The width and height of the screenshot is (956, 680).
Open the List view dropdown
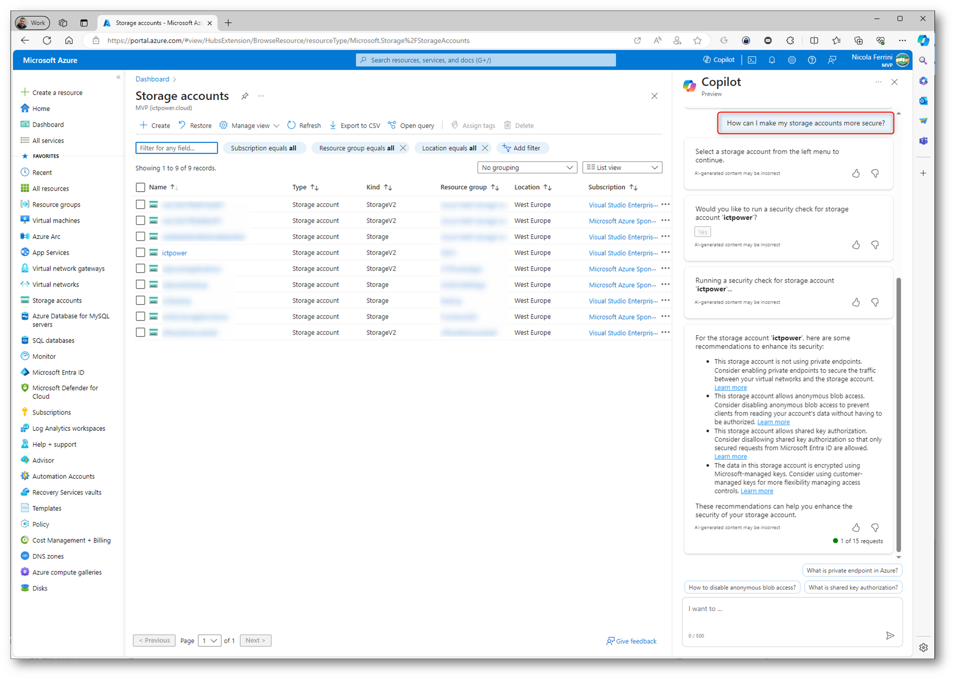tap(622, 168)
